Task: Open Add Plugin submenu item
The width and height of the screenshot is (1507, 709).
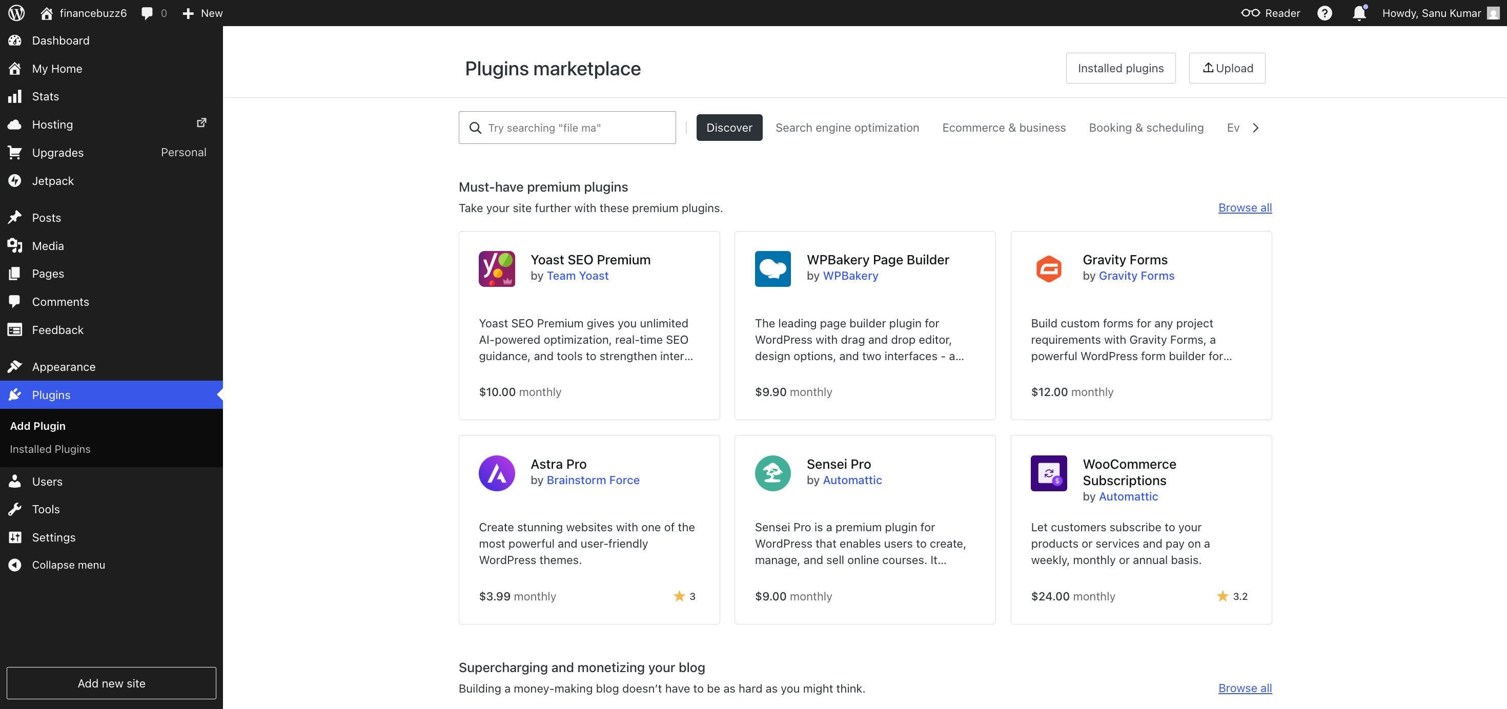Action: click(x=37, y=426)
